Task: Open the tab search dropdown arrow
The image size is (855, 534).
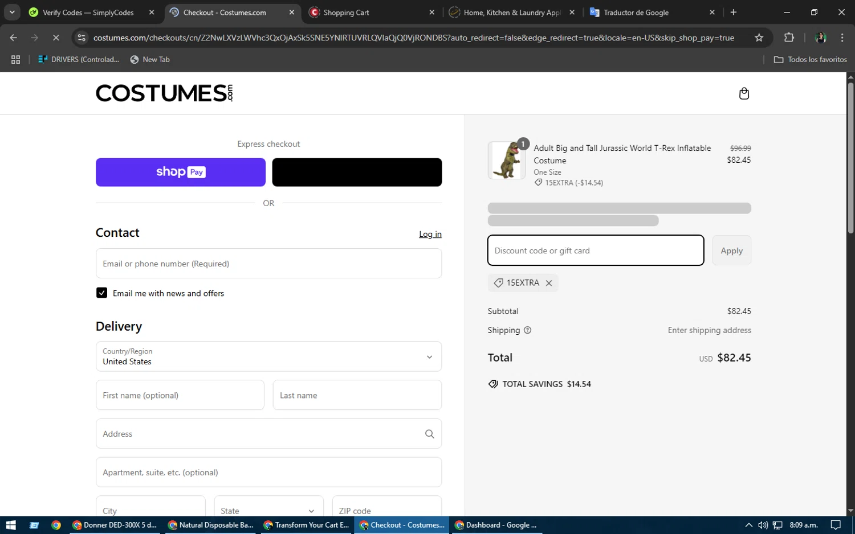Action: pyautogui.click(x=12, y=12)
